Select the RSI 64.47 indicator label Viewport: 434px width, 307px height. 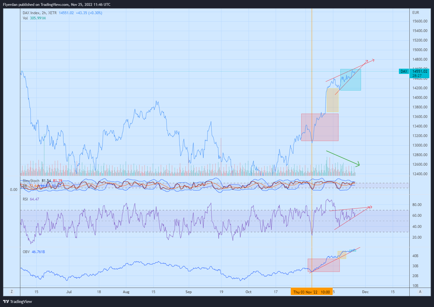[31, 199]
